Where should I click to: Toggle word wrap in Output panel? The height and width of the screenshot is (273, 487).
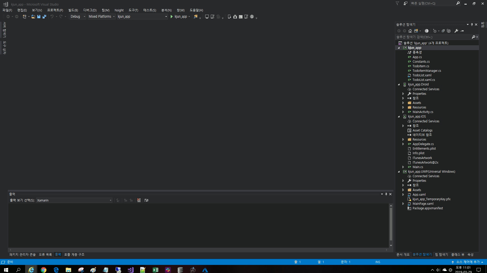146,200
